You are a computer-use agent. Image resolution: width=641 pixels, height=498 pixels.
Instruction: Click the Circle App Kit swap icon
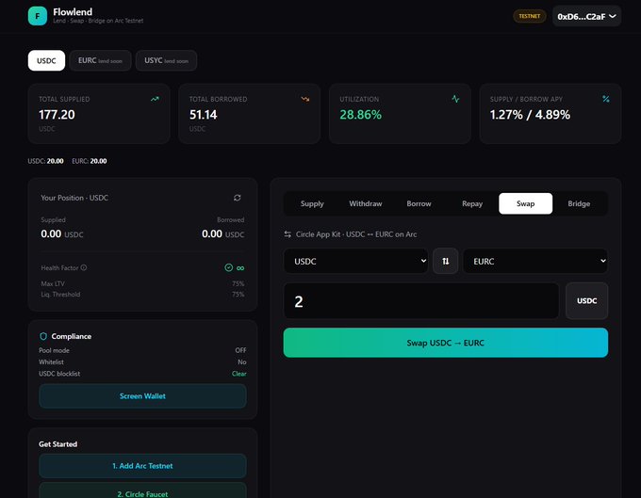pyautogui.click(x=288, y=234)
